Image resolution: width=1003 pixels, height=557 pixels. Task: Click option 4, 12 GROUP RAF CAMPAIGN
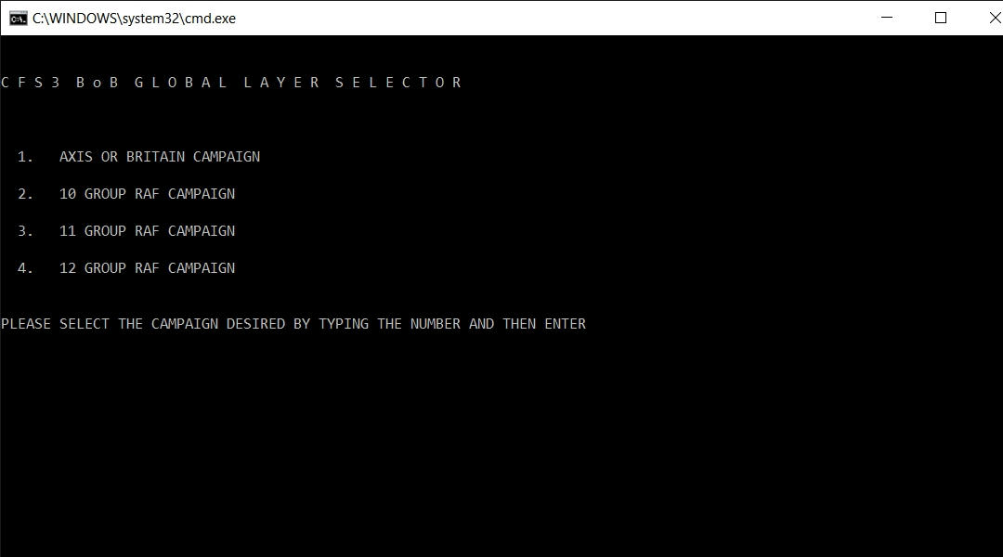[126, 268]
